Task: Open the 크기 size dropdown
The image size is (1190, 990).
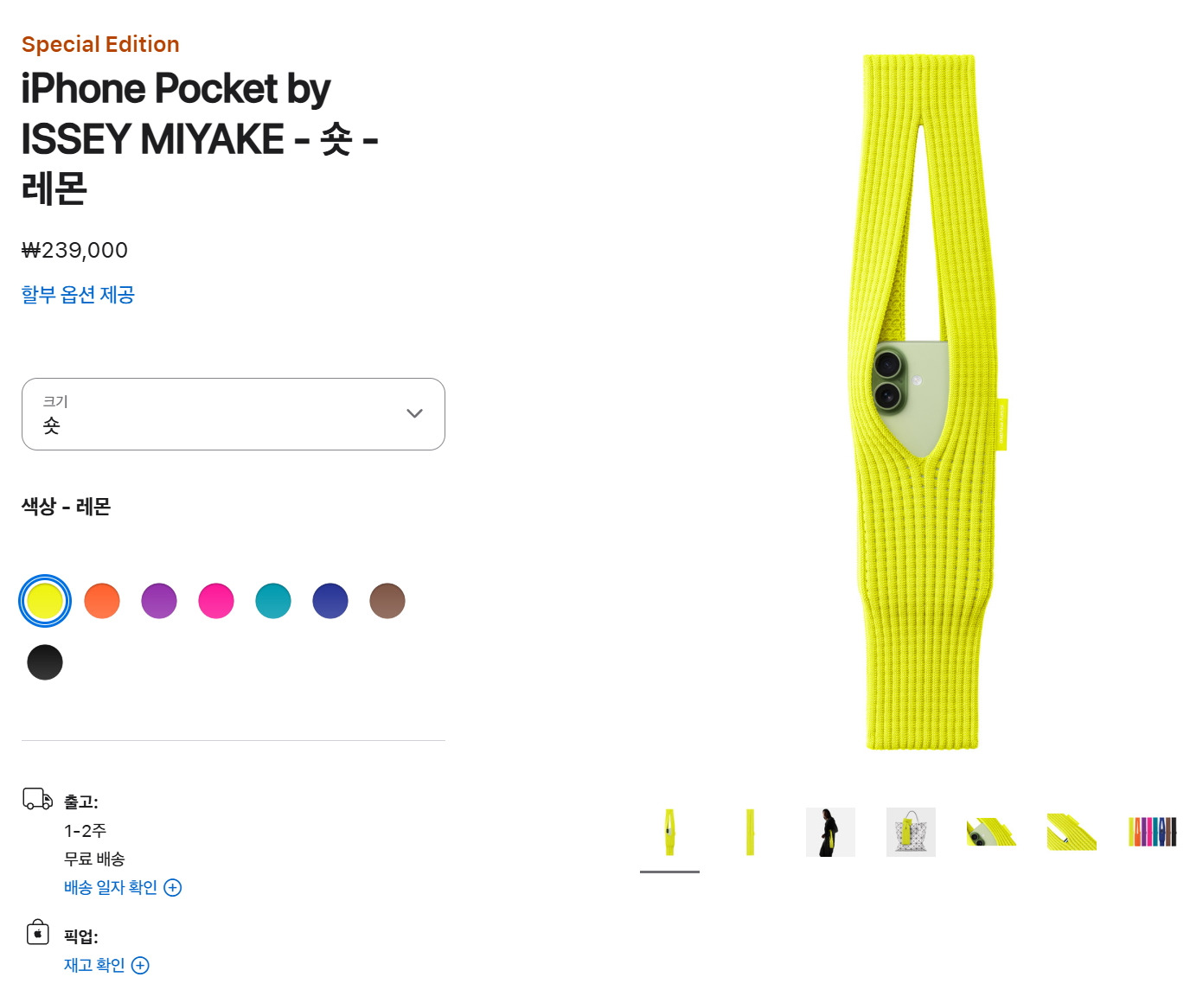Action: pos(234,414)
